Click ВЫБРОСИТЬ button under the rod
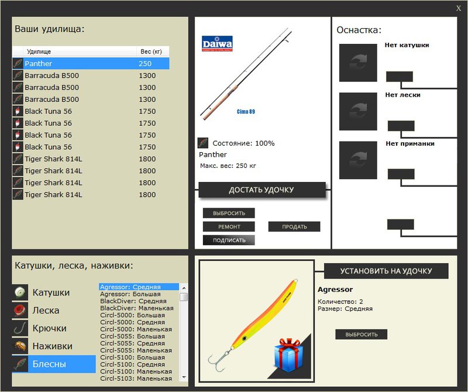Viewport: 468px width, 392px height. point(229,213)
